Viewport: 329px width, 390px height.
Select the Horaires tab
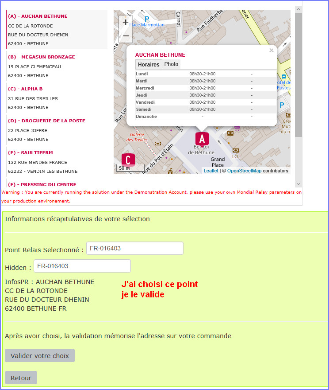coord(149,65)
